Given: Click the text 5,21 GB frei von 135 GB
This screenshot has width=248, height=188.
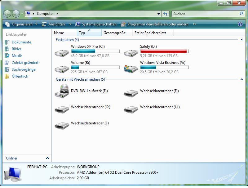Looking at the screenshot, I should coord(159,56).
